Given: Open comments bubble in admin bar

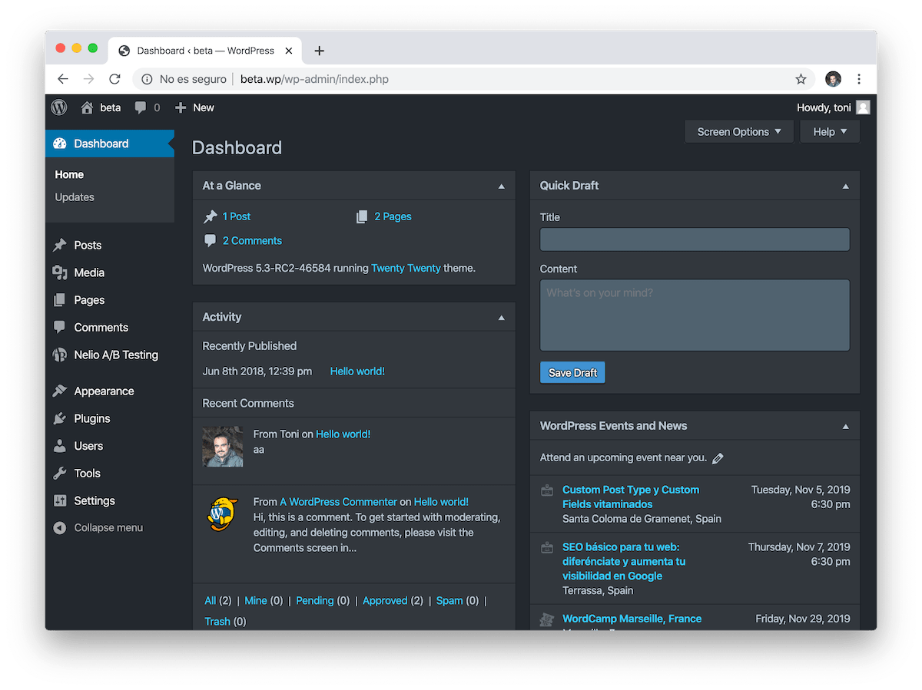Looking at the screenshot, I should pos(141,107).
